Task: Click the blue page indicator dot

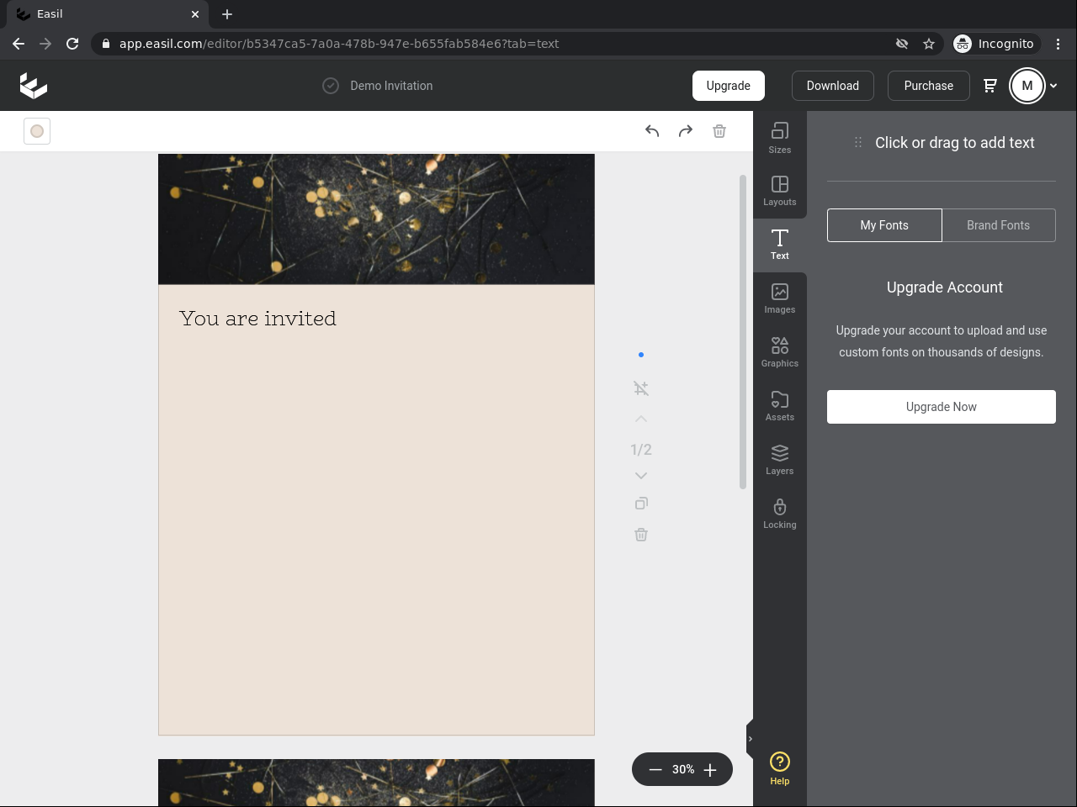Action: click(x=641, y=355)
